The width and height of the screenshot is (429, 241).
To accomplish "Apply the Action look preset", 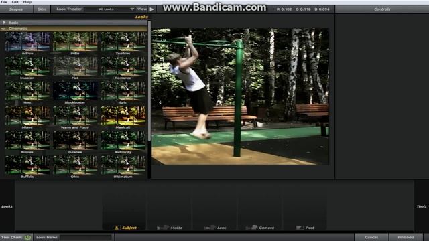I will (27, 42).
